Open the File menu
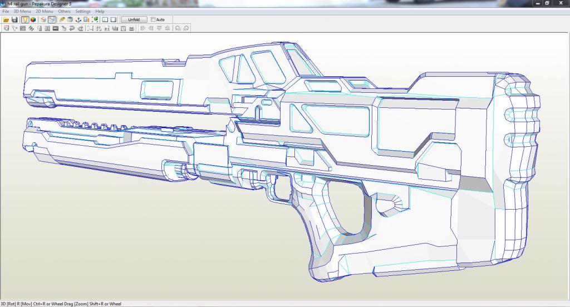The height and width of the screenshot is (307, 570). point(6,11)
